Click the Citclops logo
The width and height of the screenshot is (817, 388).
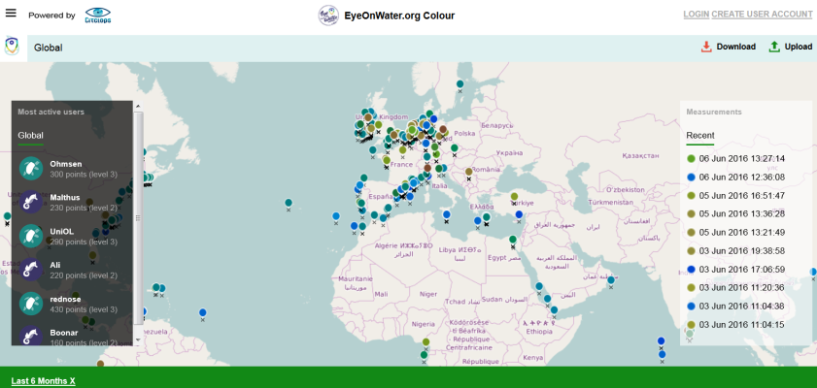98,16
